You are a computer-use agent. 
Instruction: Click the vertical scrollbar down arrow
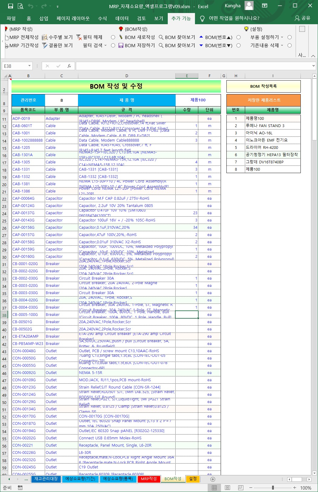click(314, 473)
